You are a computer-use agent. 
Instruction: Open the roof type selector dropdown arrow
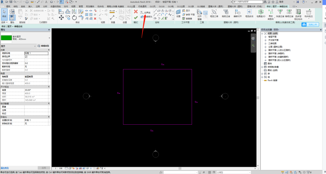click(x=49, y=38)
